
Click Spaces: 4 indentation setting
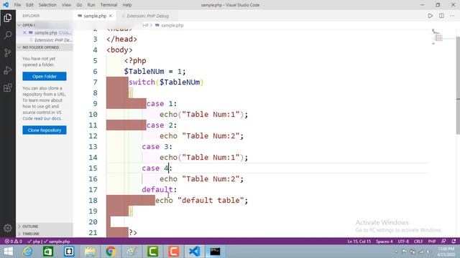tap(385, 242)
